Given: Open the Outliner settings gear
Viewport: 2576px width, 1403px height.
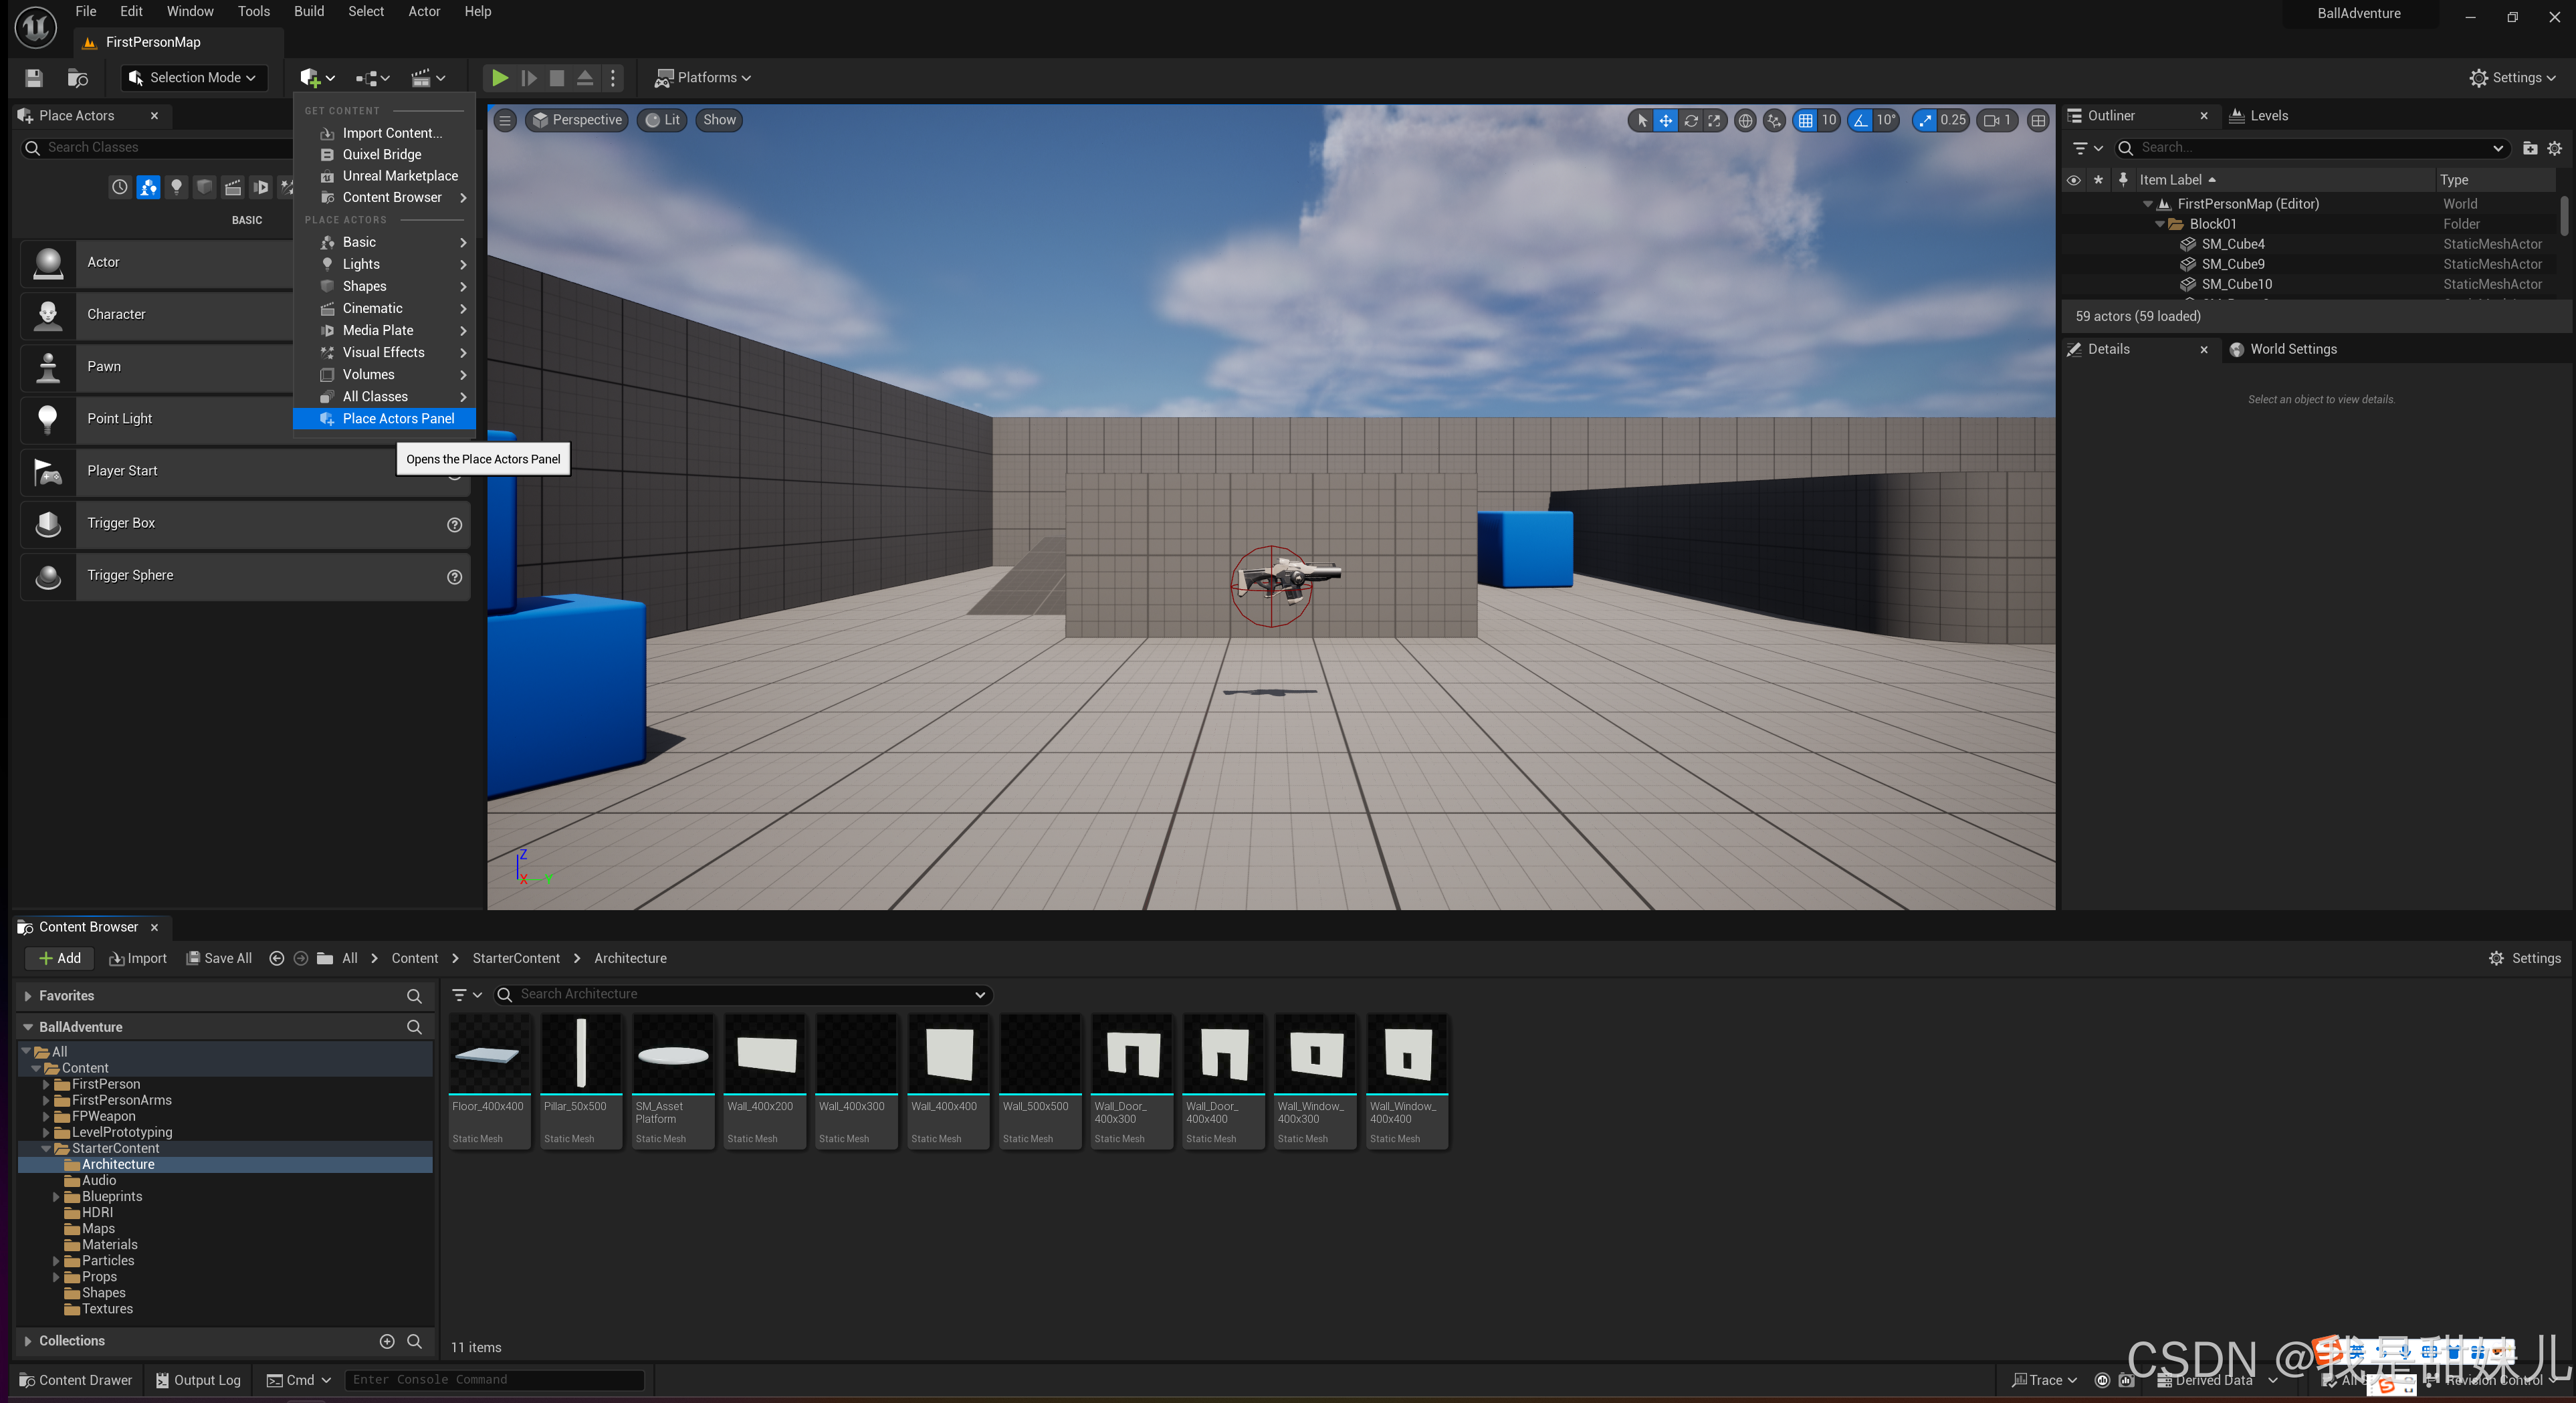Looking at the screenshot, I should click(2554, 148).
